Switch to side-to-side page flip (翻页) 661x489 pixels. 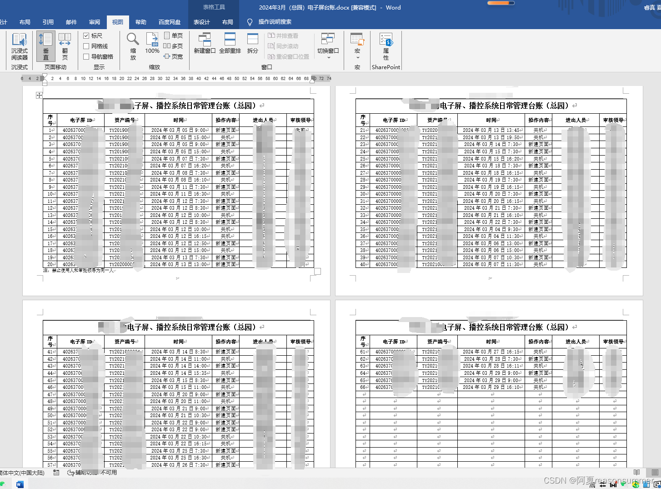65,46
